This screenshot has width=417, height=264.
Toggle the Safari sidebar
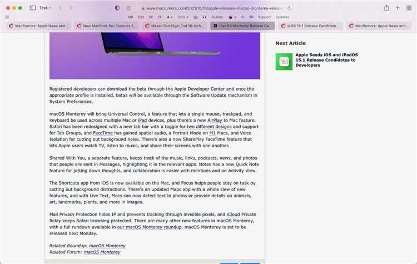[x=32, y=8]
